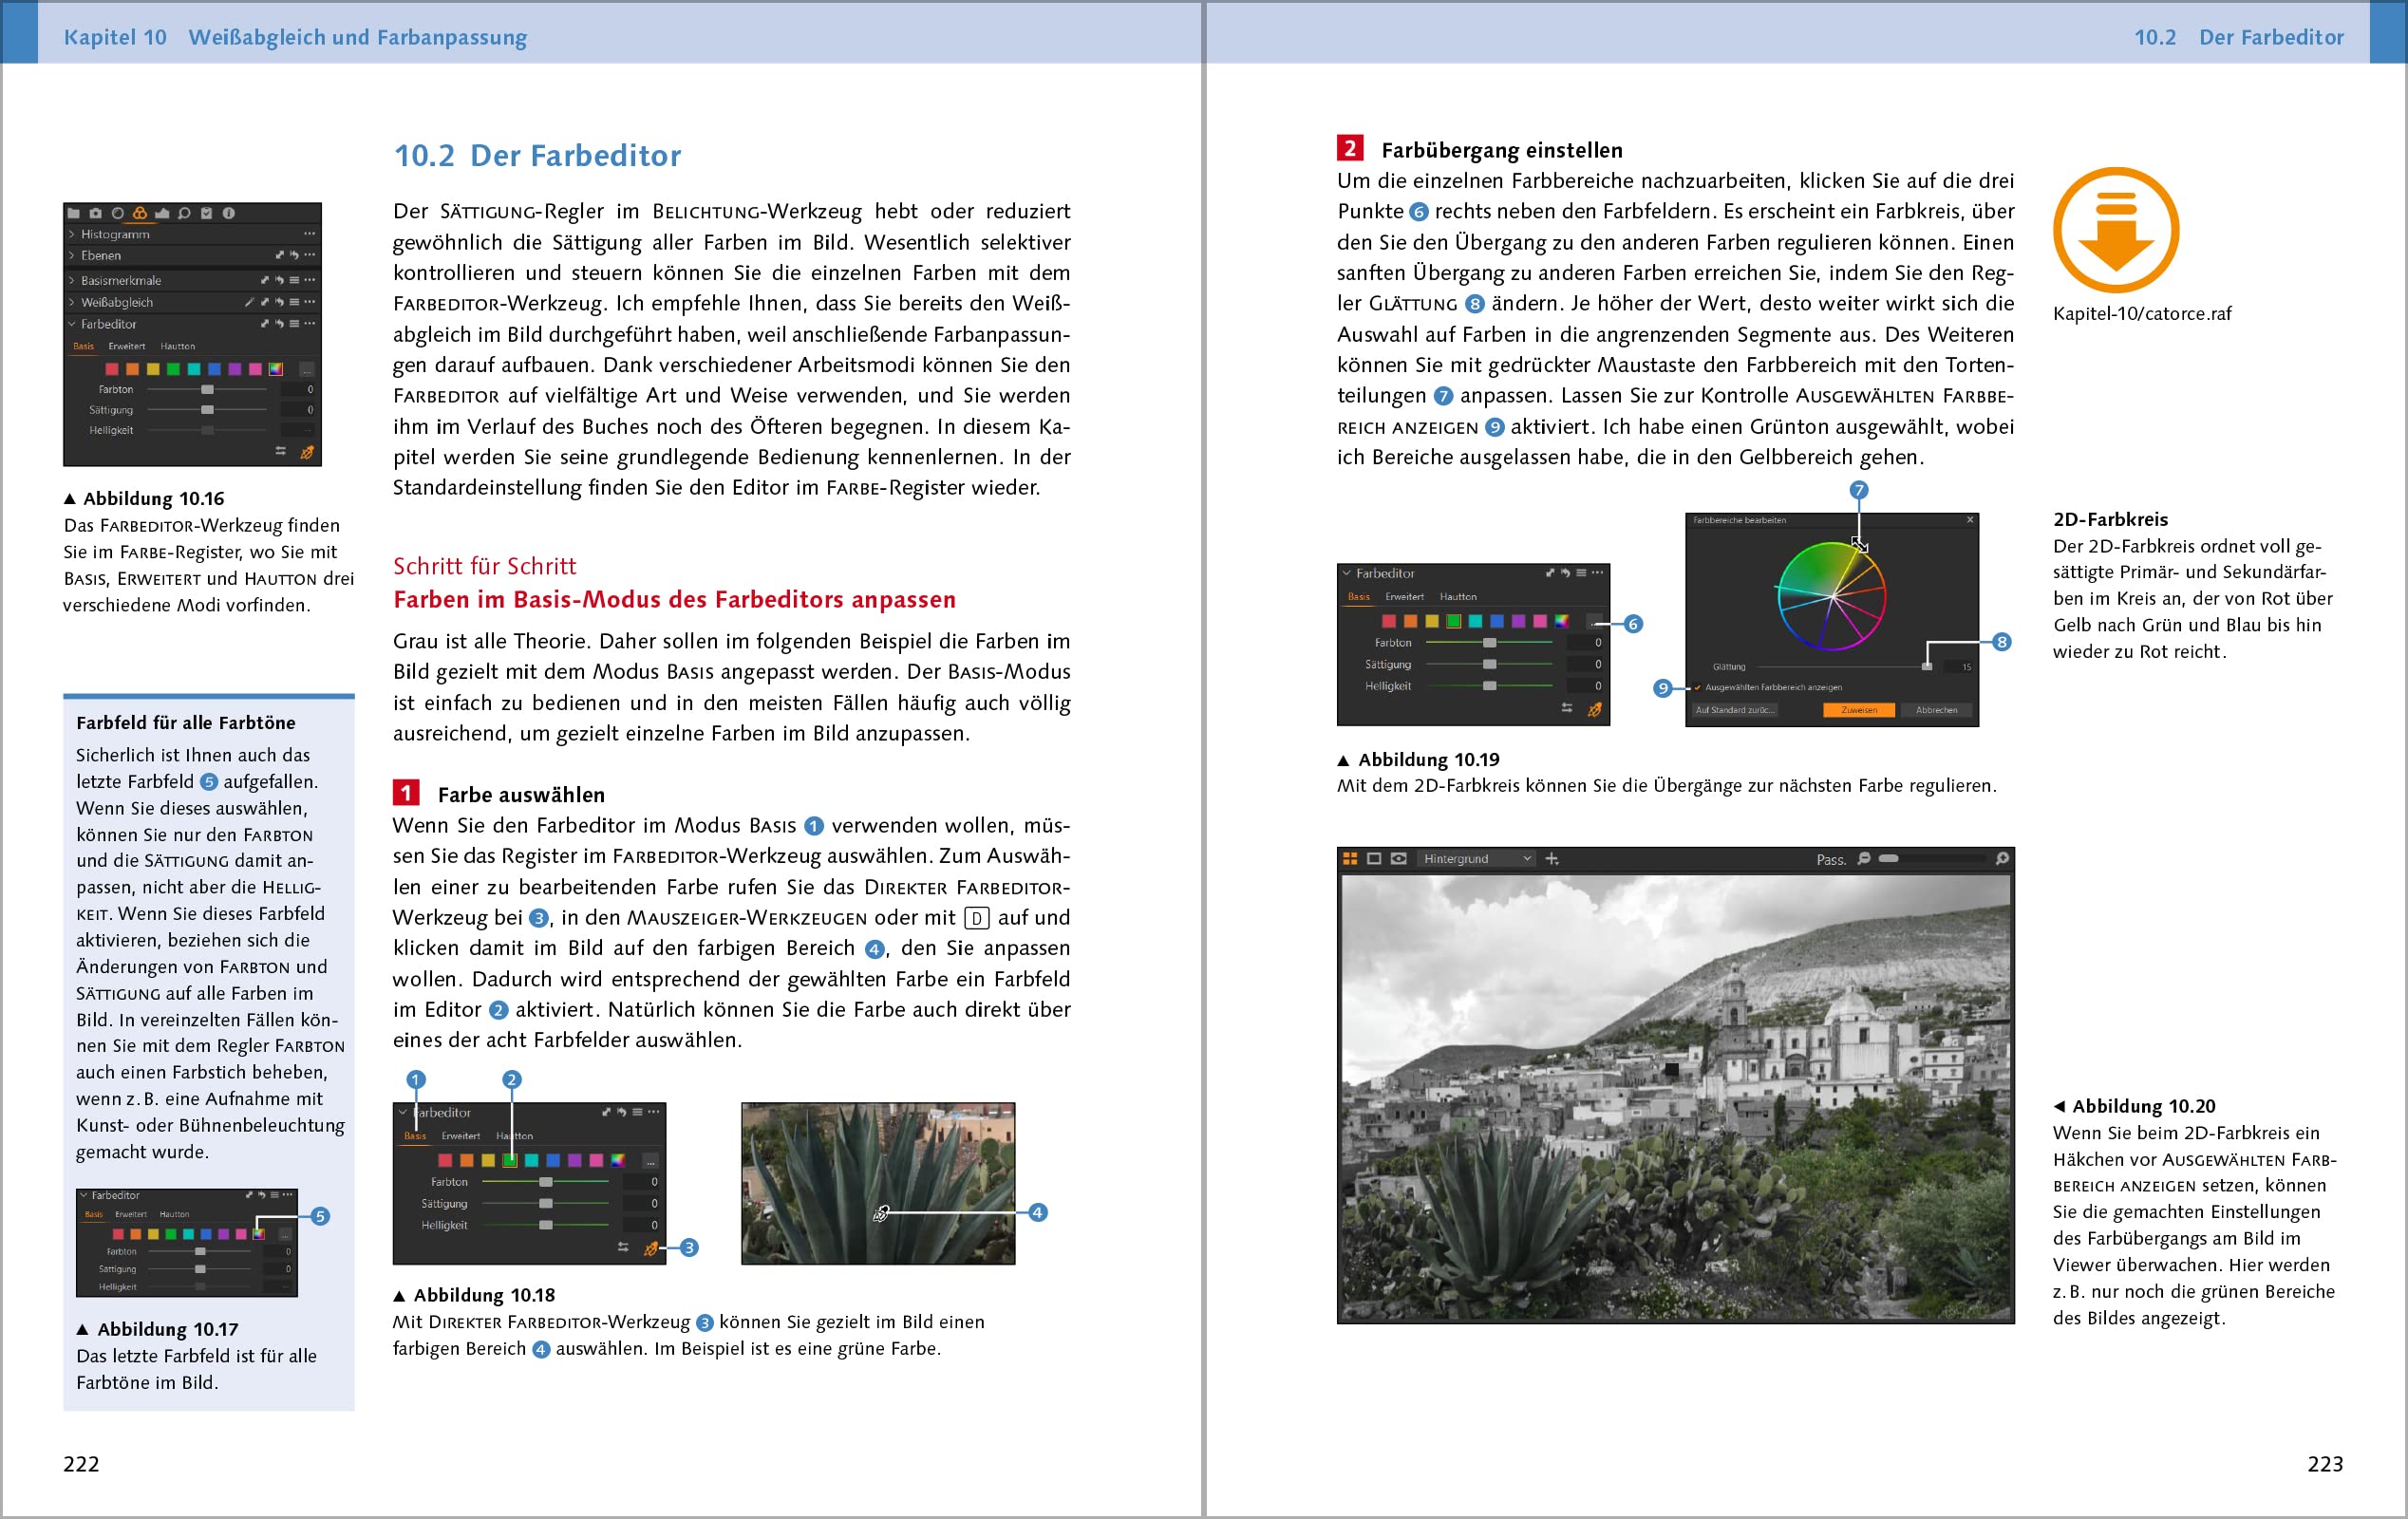The width and height of the screenshot is (2408, 1519).
Task: Click the Glättung slider handle
Action: point(1927,666)
